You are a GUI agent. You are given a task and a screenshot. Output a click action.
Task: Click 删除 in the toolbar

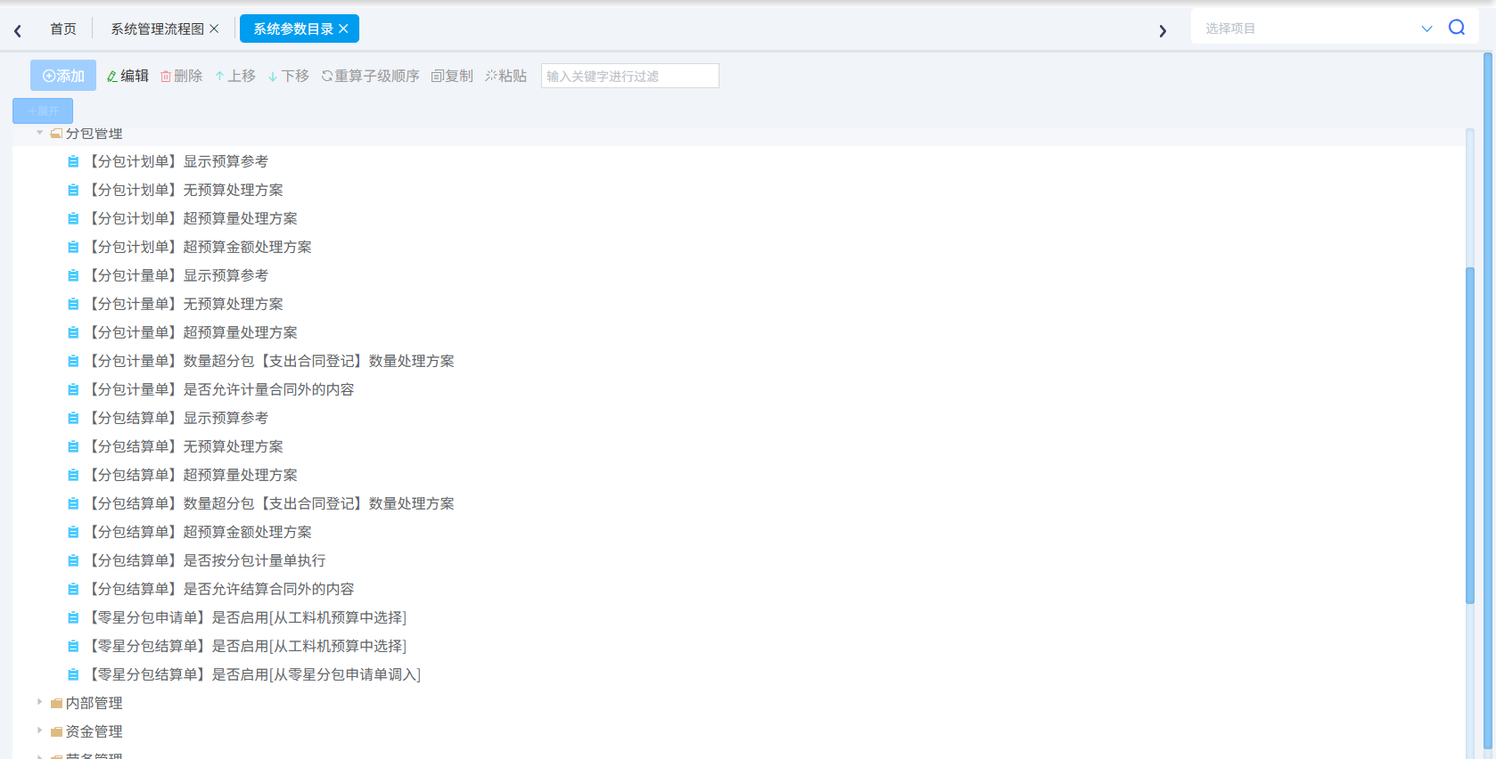click(181, 76)
